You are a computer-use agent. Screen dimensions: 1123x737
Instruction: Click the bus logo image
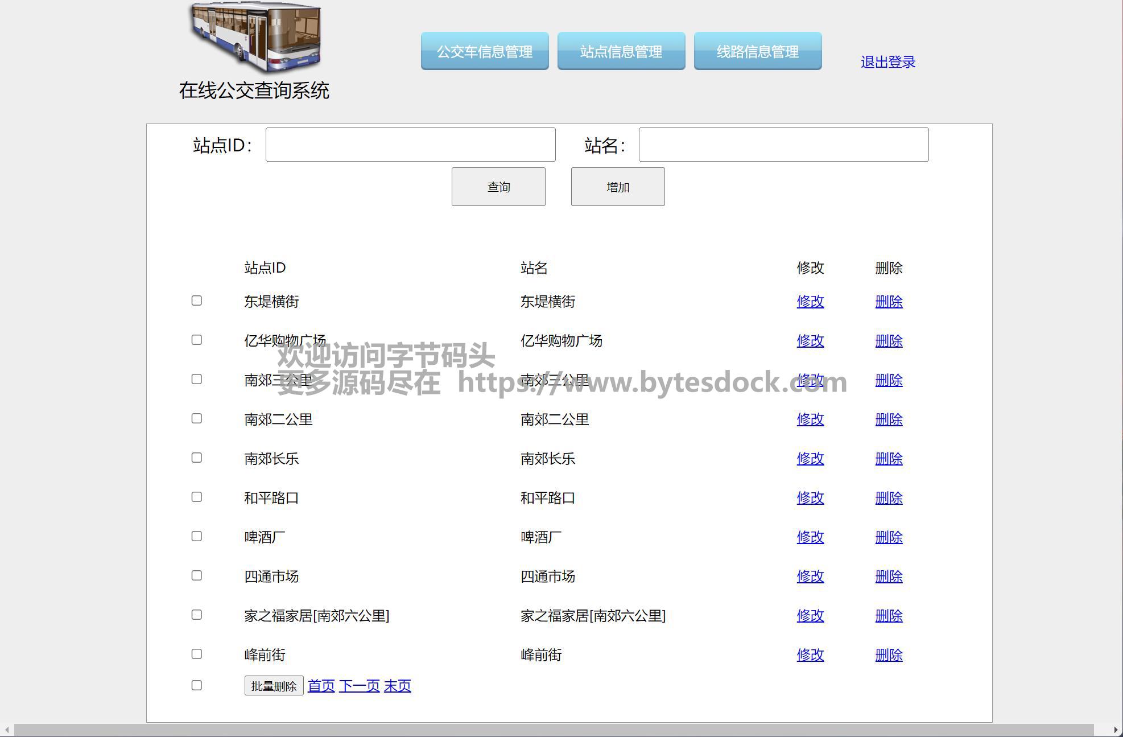[x=255, y=38]
